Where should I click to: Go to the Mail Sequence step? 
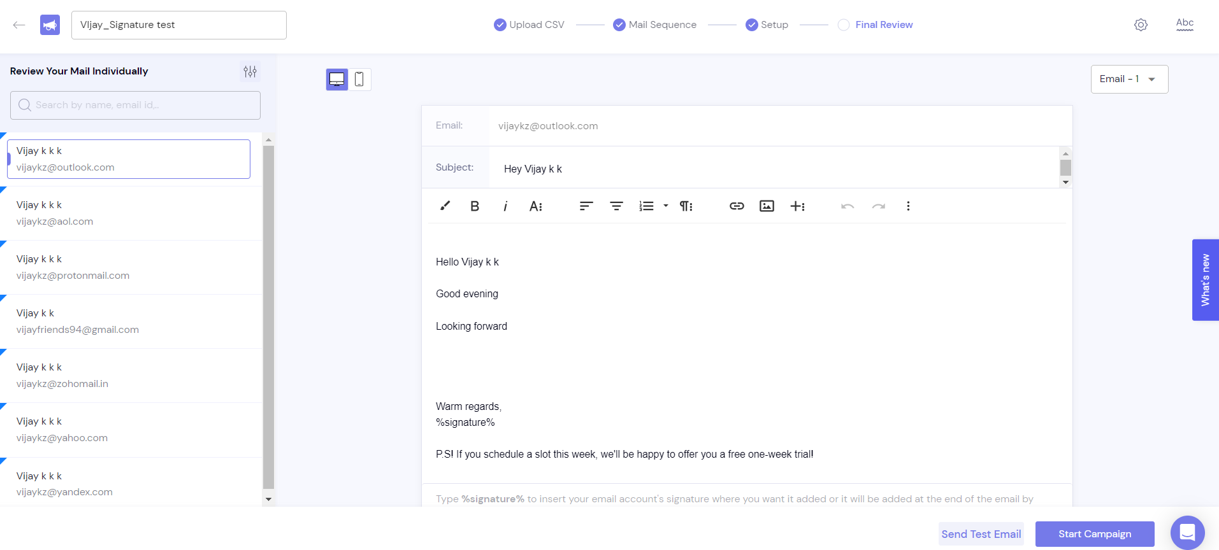tap(654, 25)
